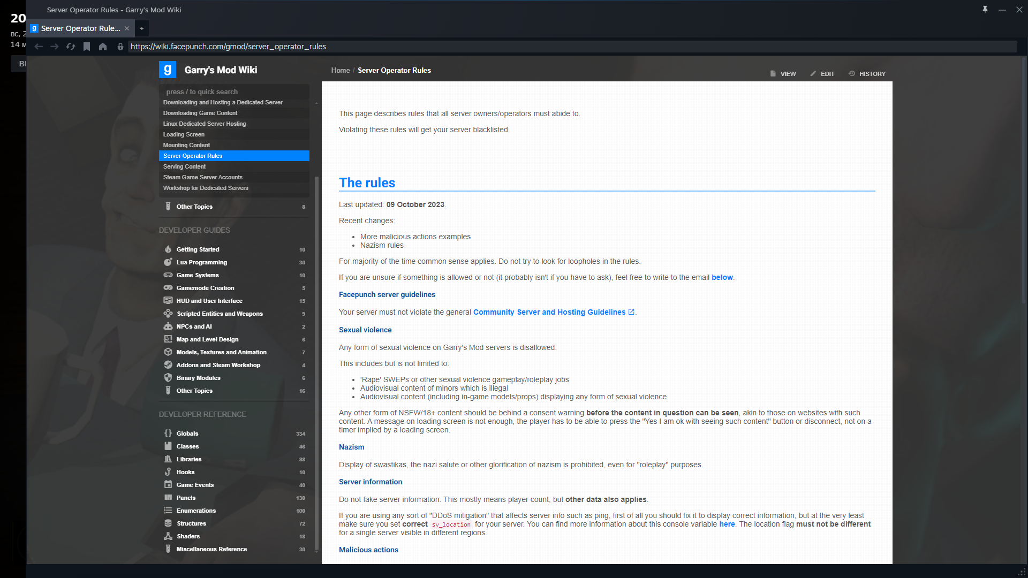Switch to the VIEW page tab

coord(783,74)
